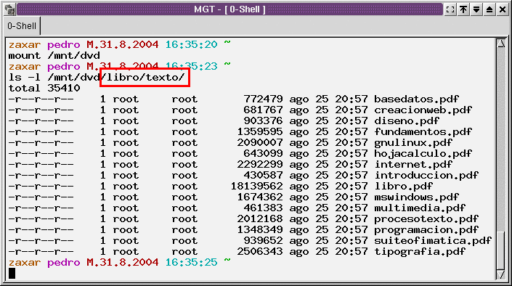Image resolution: width=512 pixels, height=286 pixels.
Task: Click the file name internet.pdf
Action: point(413,164)
